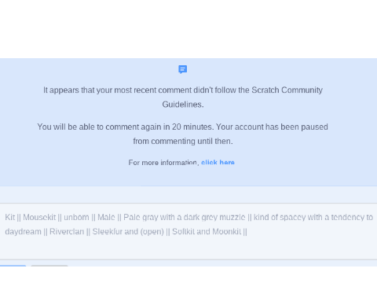Place cursor at "Mousekit" in the comment text
The height and width of the screenshot is (283, 377).
click(x=39, y=217)
